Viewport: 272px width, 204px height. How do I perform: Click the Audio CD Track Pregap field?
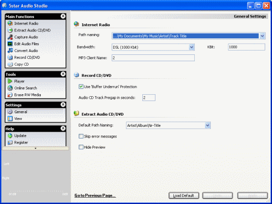coord(149,98)
